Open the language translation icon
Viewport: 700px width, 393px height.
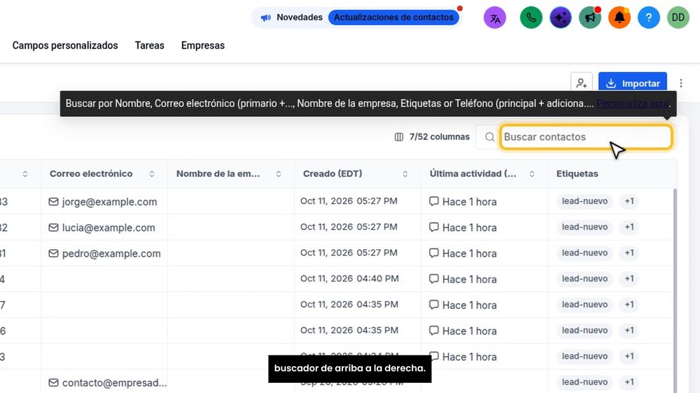point(494,18)
